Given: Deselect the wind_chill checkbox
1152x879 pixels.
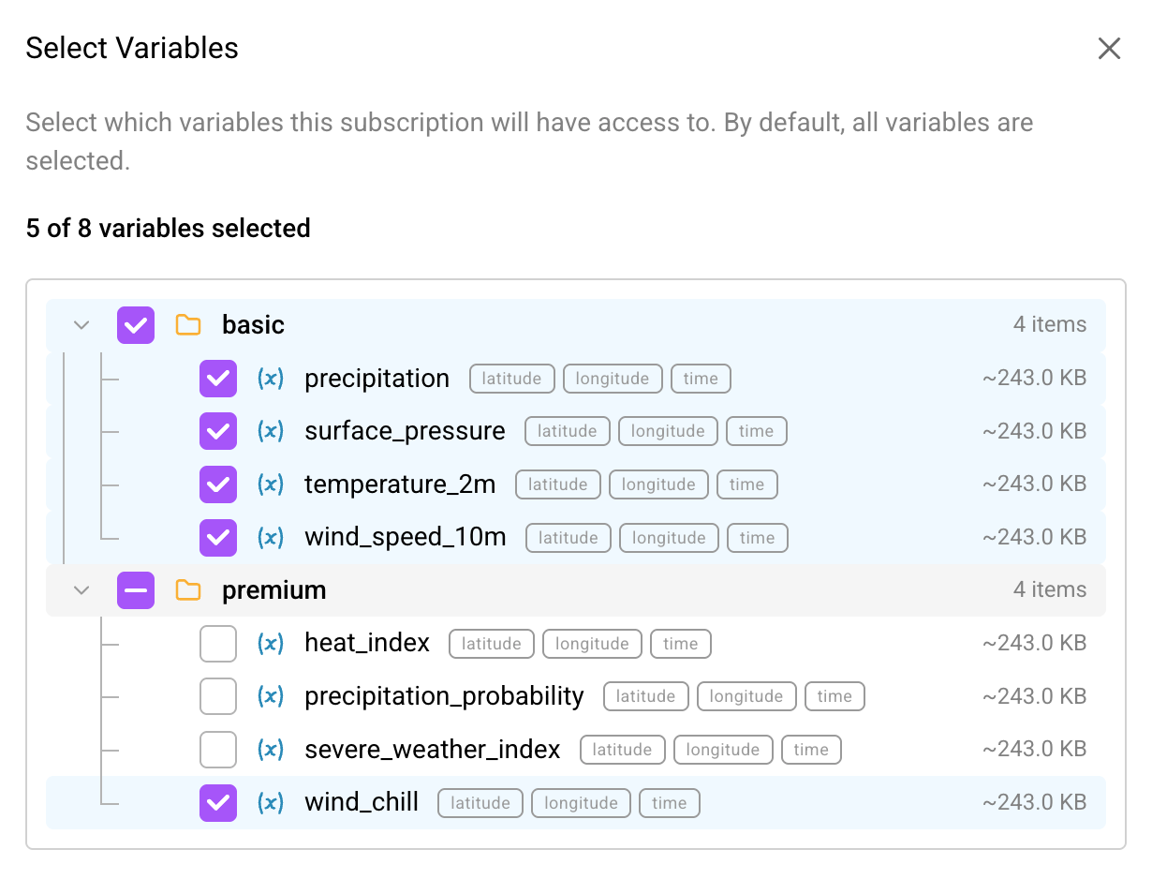Looking at the screenshot, I should 217,803.
